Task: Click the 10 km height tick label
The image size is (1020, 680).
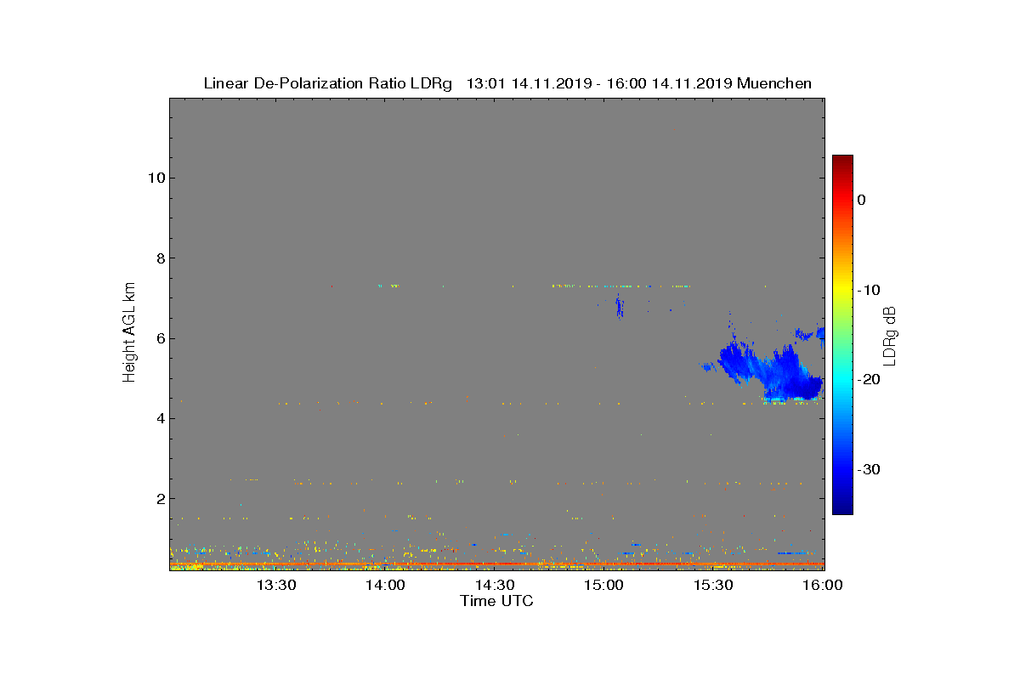Action: tap(156, 178)
